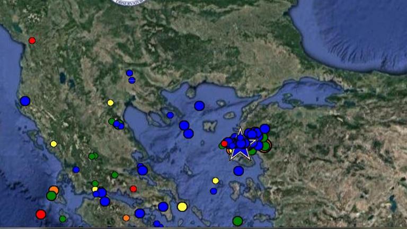
Task: Select the lower blue dot of the northern inland pair
Action: point(132,80)
